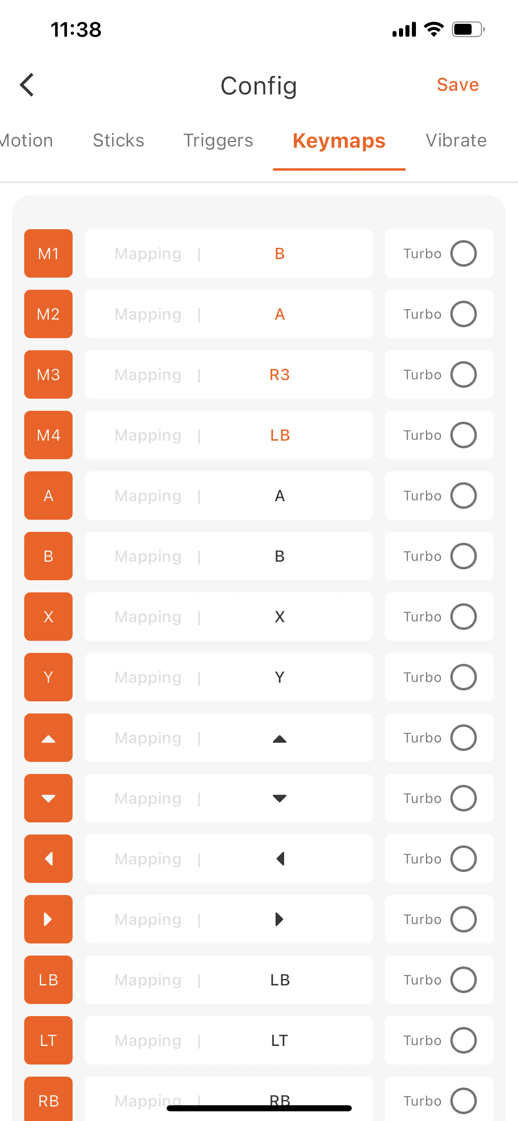The width and height of the screenshot is (518, 1121).
Task: Select the orange Y button icon
Action: [48, 677]
